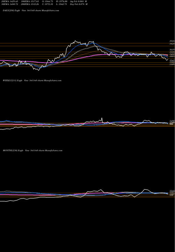Screen dimensions: 175x252
Task: Click the daily chart peak near 1918
Action: point(75,41)
